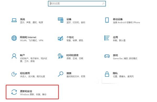Click the 更新和安全 refresh arrows icon
This screenshot has height=102, width=157.
[14, 92]
